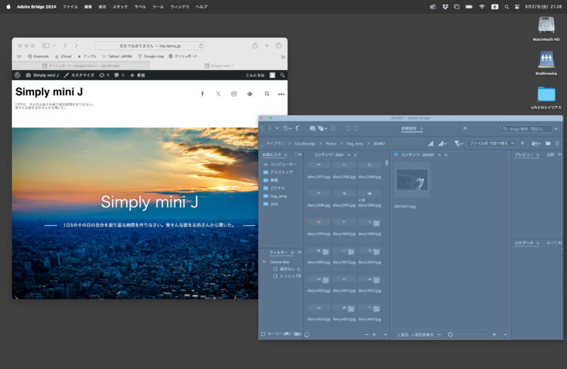The image size is (567, 369).
Task: Select メタデータ panel tab in Bridge
Action: tap(524, 243)
